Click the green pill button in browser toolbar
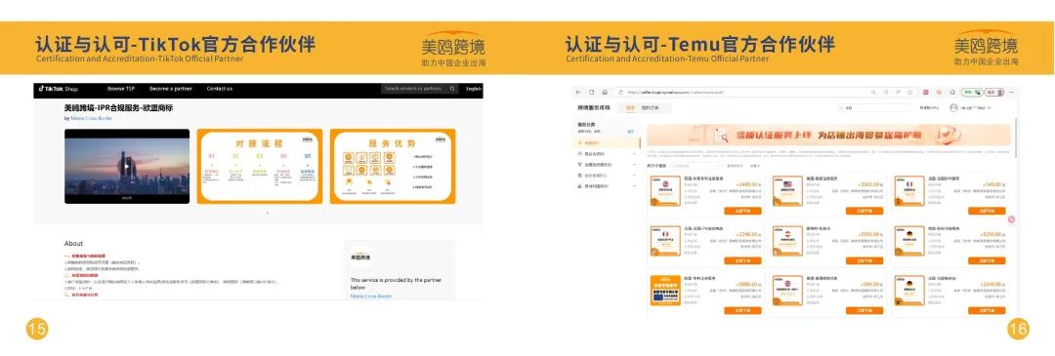Viewport: 1055px width, 356px height. [x=972, y=92]
